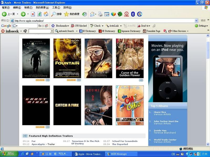Open the Flyboys movie poster
Screen dimensions: 210x157
click(98, 58)
